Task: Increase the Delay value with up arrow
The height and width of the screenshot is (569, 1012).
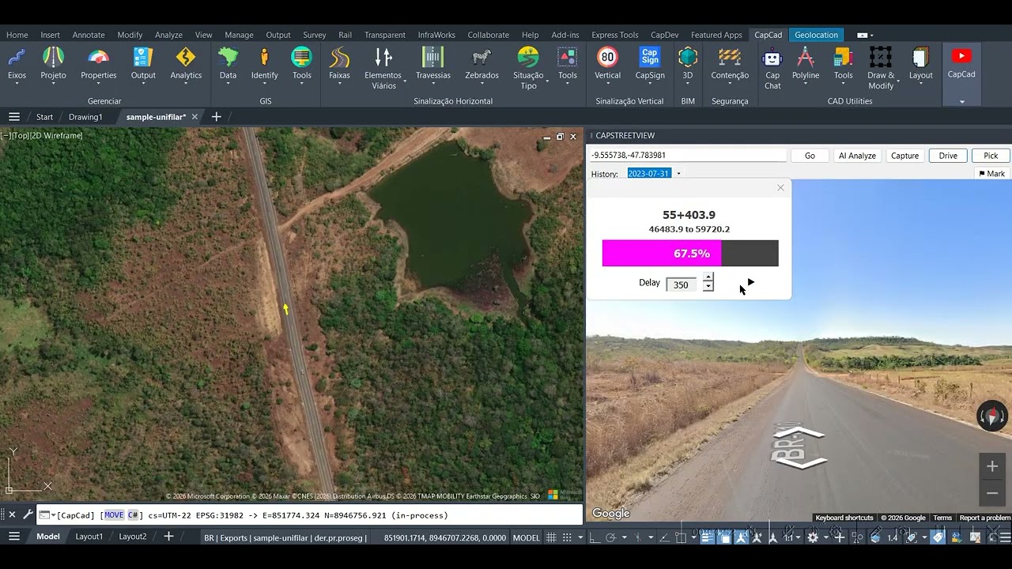Action: 708,278
